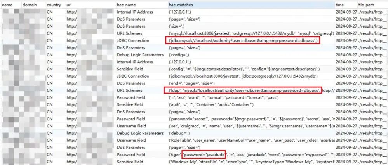Screen dimensions: 388x165
Task: Click the name column header
Action: [11, 5]
